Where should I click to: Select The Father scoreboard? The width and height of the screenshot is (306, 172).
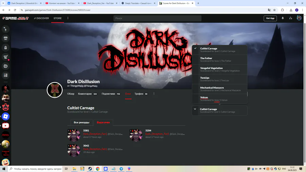(x=220, y=59)
